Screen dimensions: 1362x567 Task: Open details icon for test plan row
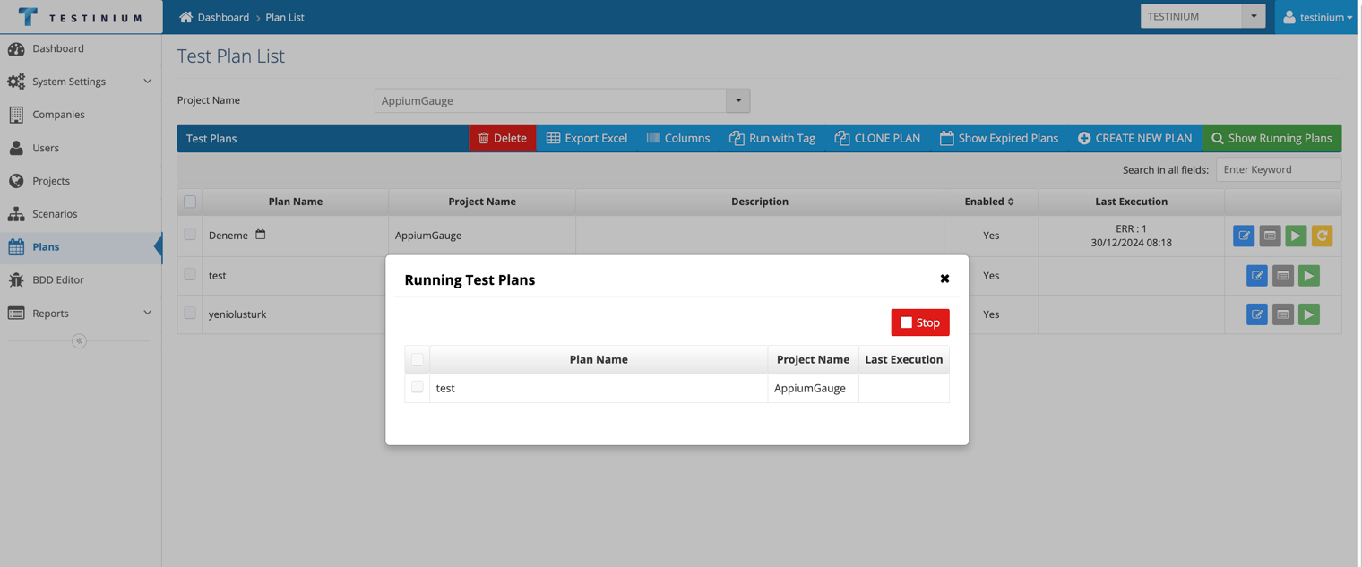point(1283,276)
